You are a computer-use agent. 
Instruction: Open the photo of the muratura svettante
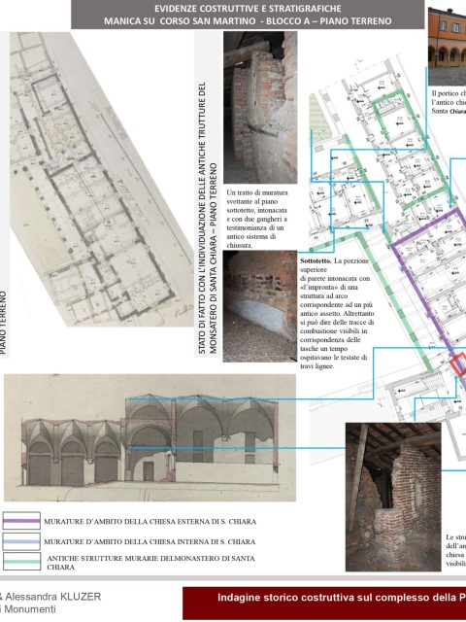coord(260,108)
